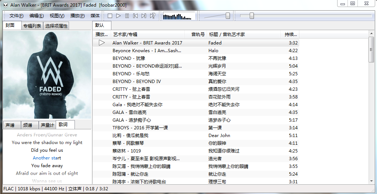The height and width of the screenshot is (194, 377).
Task: Select the Beyonce Knowles Halo track
Action: (x=196, y=51)
